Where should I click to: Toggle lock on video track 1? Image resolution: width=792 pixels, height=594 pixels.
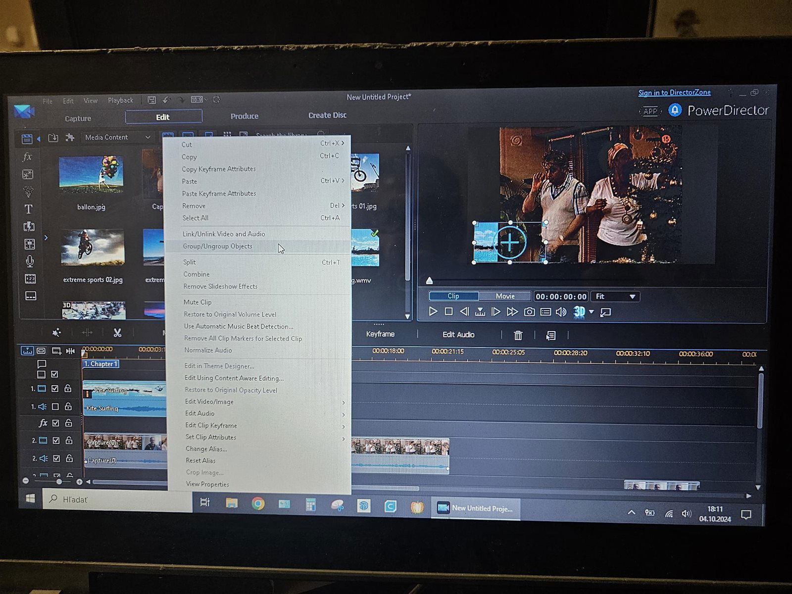[x=68, y=389]
